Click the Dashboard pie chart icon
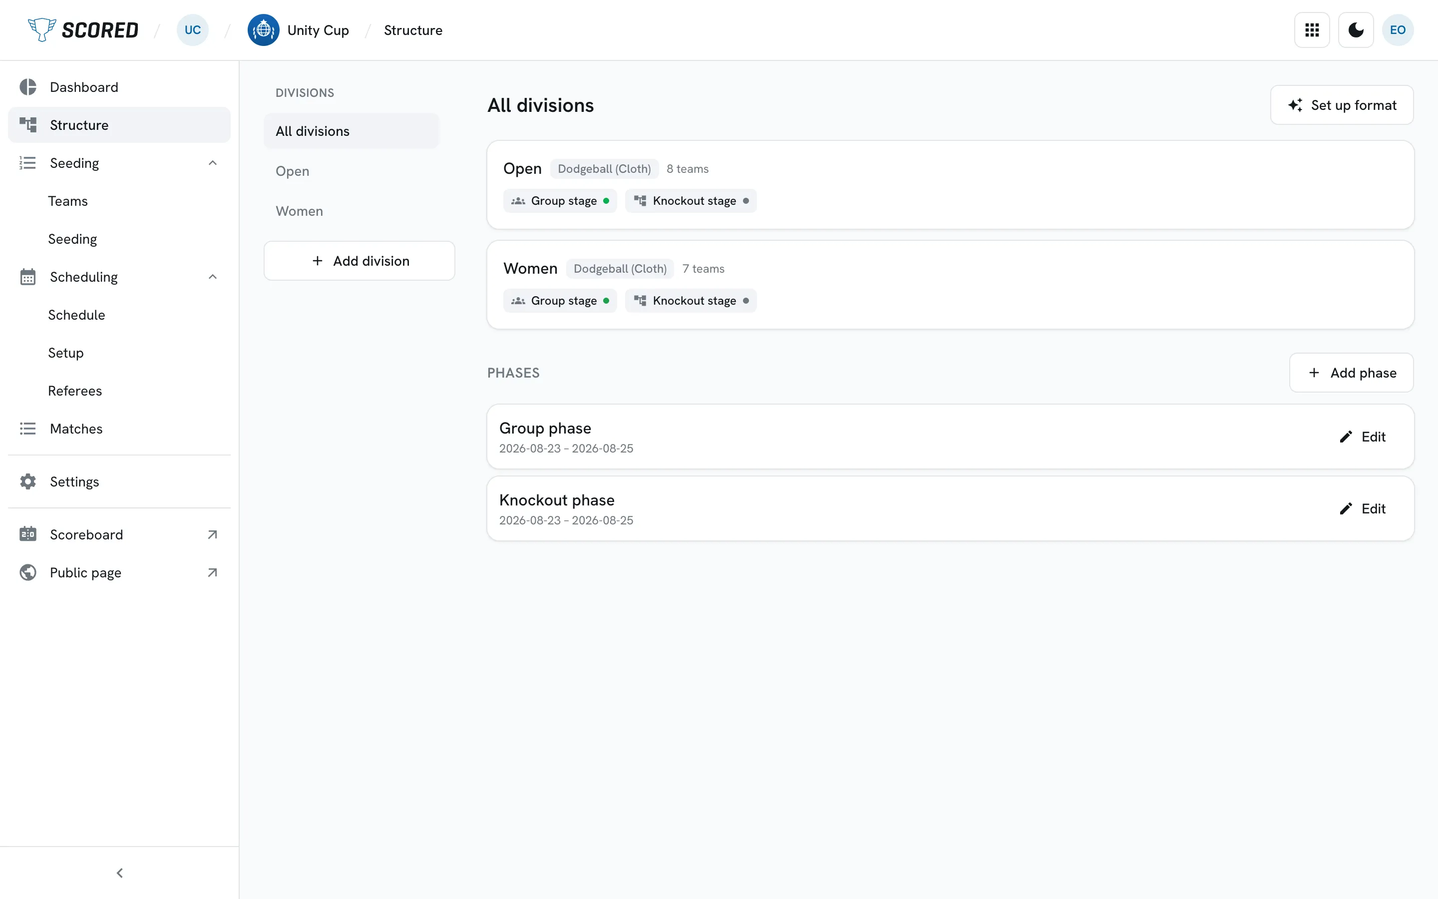 28,87
